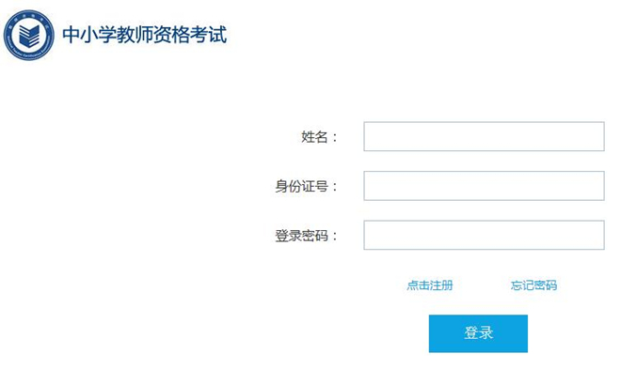Image resolution: width=621 pixels, height=369 pixels.
Task: Click the site name beside the logo
Action: [x=145, y=35]
